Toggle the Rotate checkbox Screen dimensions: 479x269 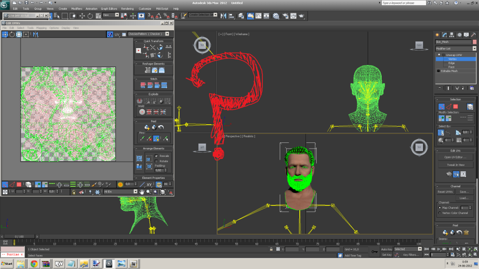point(156,161)
